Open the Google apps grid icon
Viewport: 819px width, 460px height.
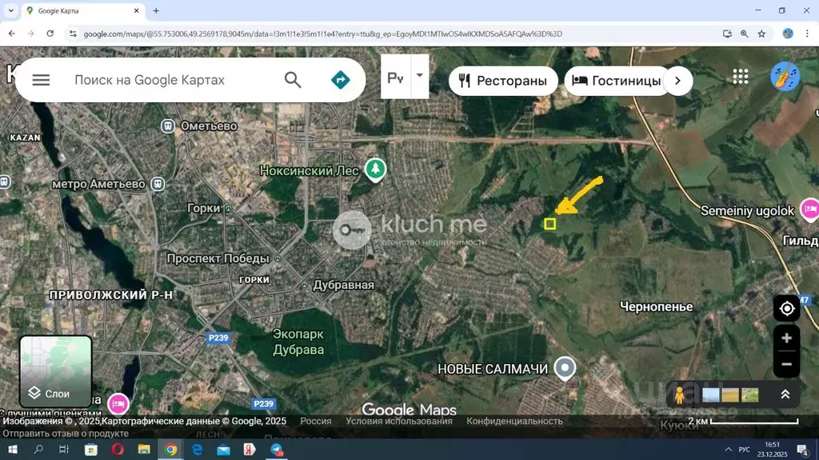tap(740, 76)
